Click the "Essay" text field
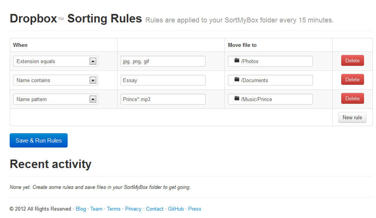Screen dimensions: 376x218 (163, 80)
